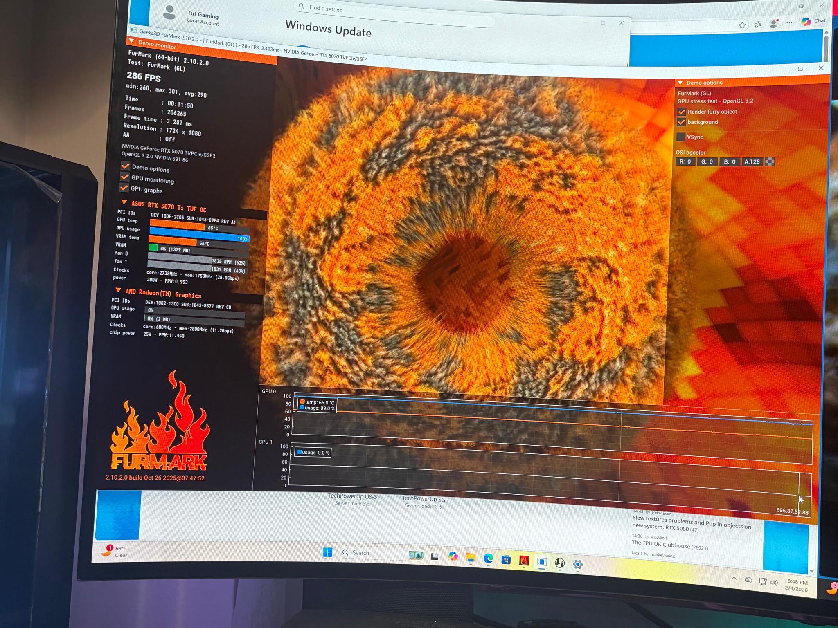Click the 2.10.2.0 build Oct 26 2025 text
This screenshot has width=838, height=628.
pyautogui.click(x=155, y=478)
